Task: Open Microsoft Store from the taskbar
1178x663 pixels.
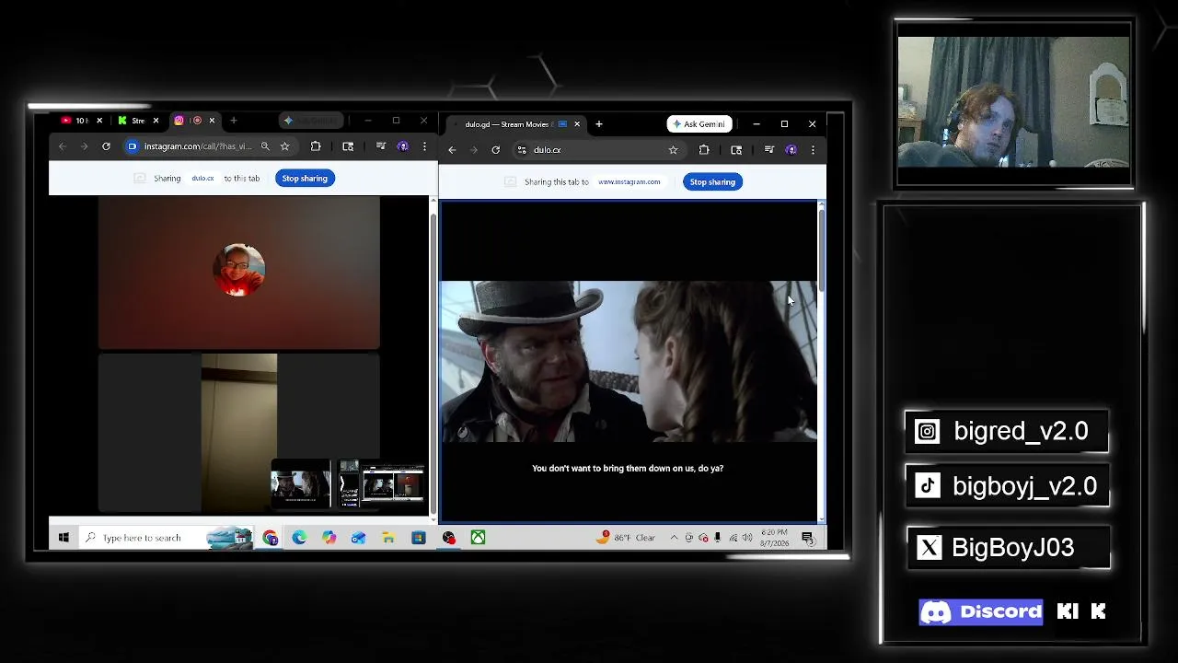Action: click(419, 538)
